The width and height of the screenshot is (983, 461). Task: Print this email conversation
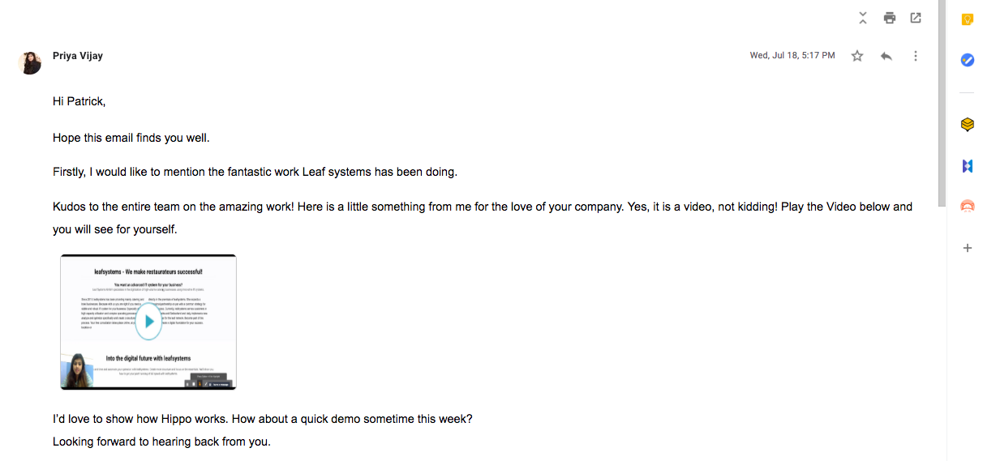click(890, 18)
